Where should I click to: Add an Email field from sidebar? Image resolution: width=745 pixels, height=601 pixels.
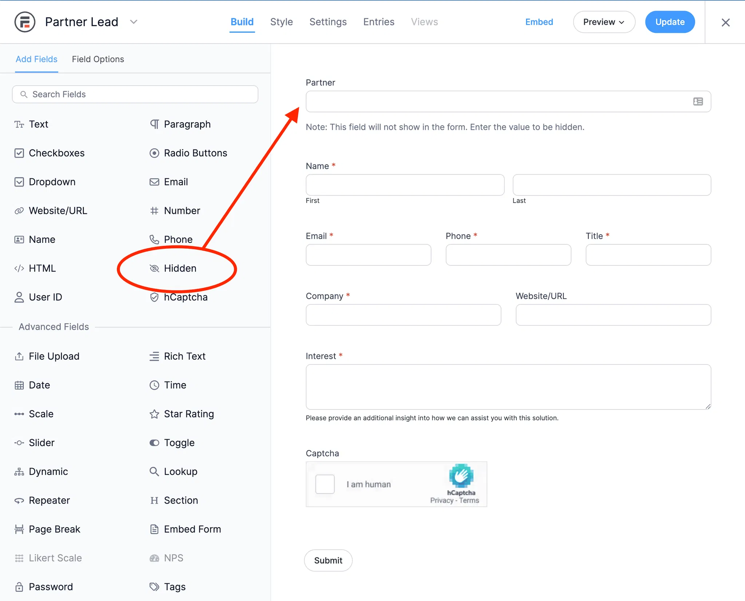(169, 182)
